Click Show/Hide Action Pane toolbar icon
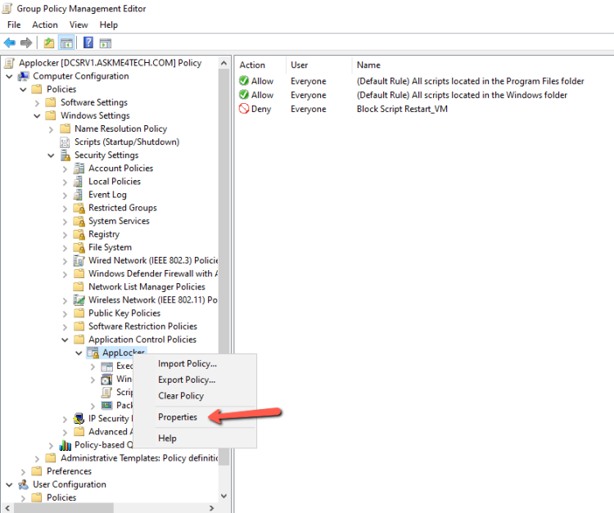The image size is (614, 513). 106,43
